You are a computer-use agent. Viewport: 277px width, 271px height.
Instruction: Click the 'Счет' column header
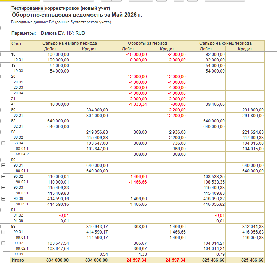(21, 46)
